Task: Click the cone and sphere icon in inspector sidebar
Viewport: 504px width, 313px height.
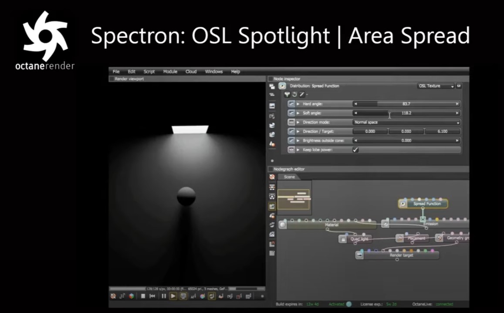Action: point(272,144)
